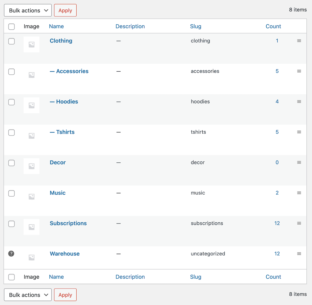This screenshot has width=312, height=305.
Task: Sort by the Name column header
Action: (56, 26)
